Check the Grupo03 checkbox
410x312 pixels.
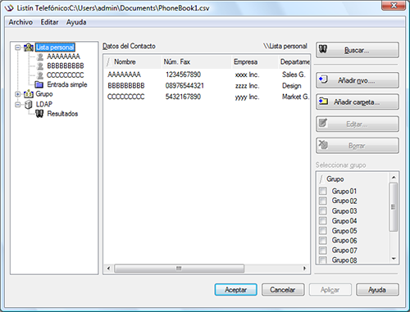click(x=323, y=210)
